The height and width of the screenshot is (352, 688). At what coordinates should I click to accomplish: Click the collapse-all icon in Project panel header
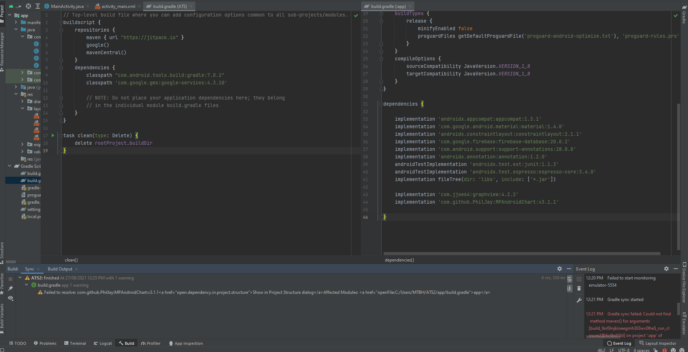38,6
